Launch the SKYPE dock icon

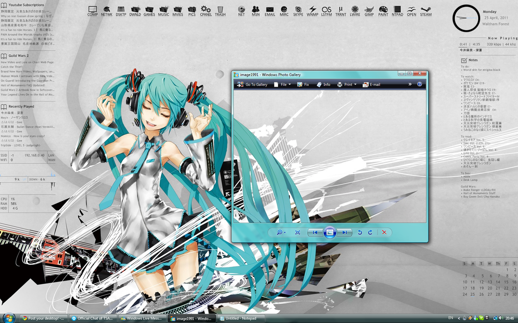[x=298, y=11]
